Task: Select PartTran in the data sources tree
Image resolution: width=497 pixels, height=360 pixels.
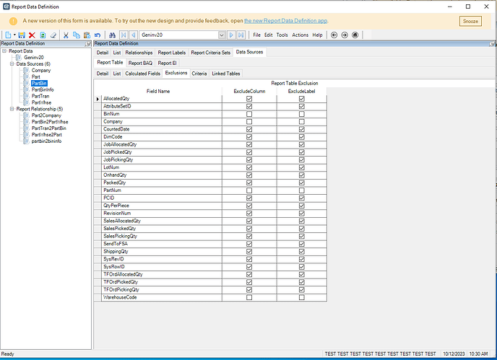Action: (40, 96)
